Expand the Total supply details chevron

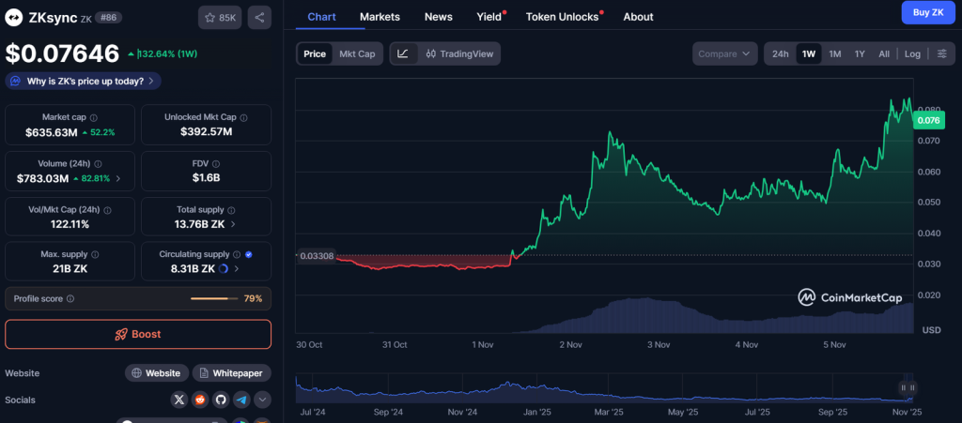tap(233, 224)
